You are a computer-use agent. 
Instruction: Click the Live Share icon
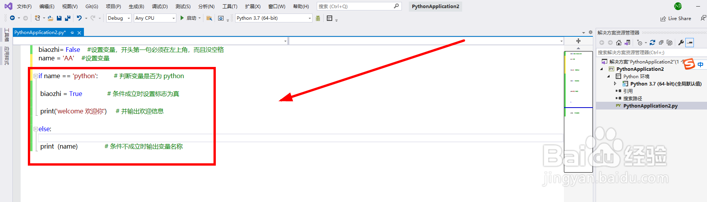pos(663,19)
